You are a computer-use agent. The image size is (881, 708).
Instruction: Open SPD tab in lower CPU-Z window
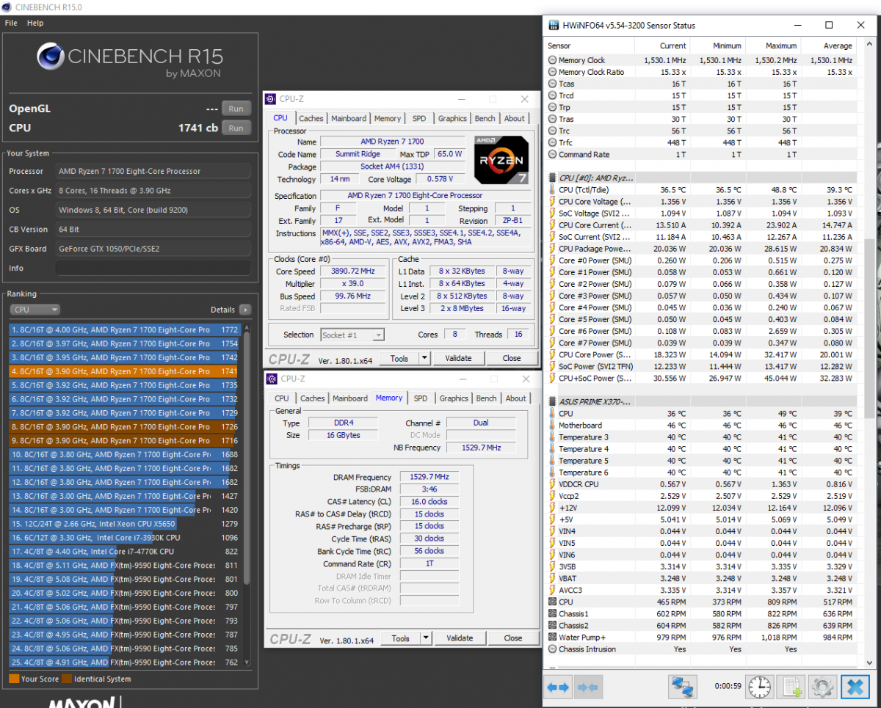click(x=421, y=398)
